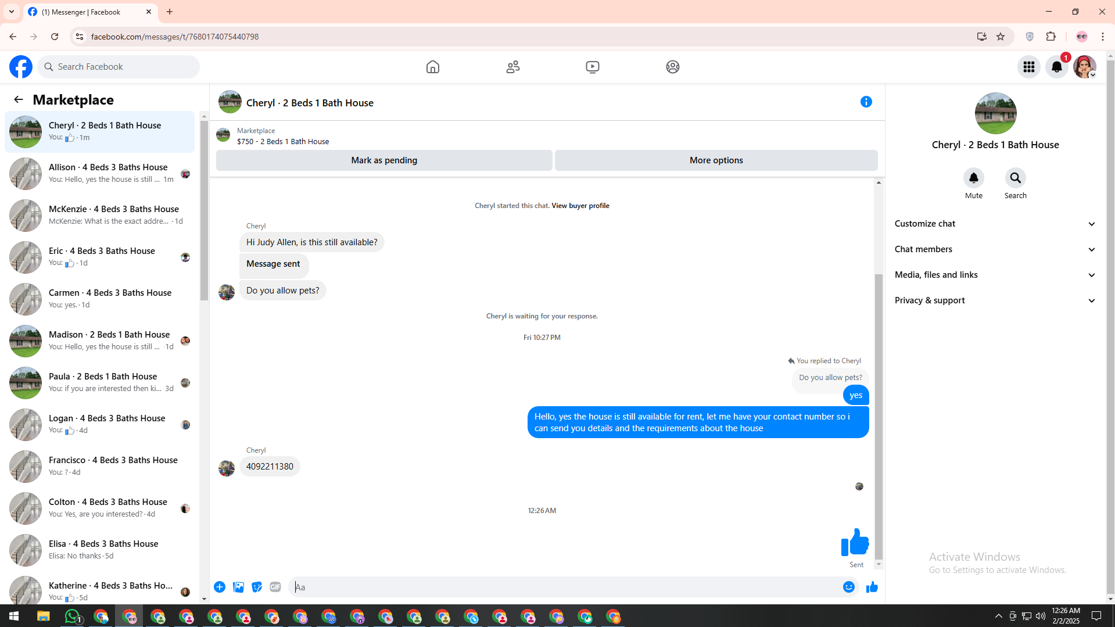
Task: Reload the page
Action: (55, 37)
